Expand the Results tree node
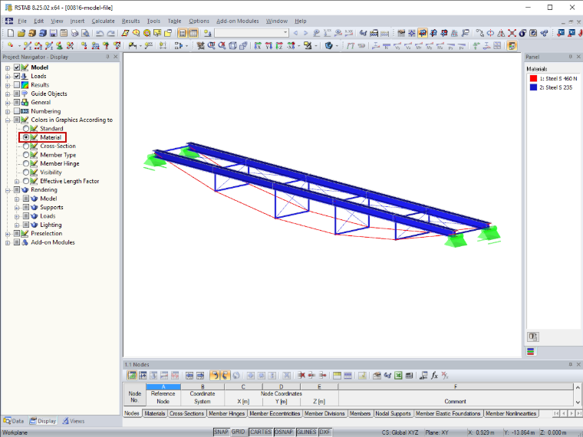583x437 pixels. click(8, 85)
